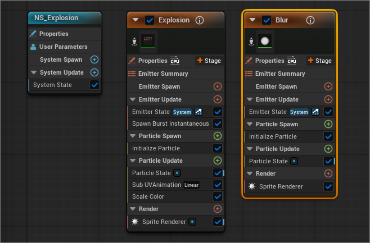
Task: Add module to System Update with plus icon
Action: (x=94, y=72)
